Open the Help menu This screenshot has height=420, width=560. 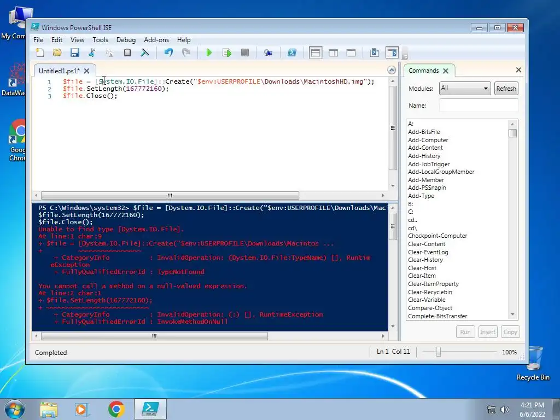coord(184,40)
